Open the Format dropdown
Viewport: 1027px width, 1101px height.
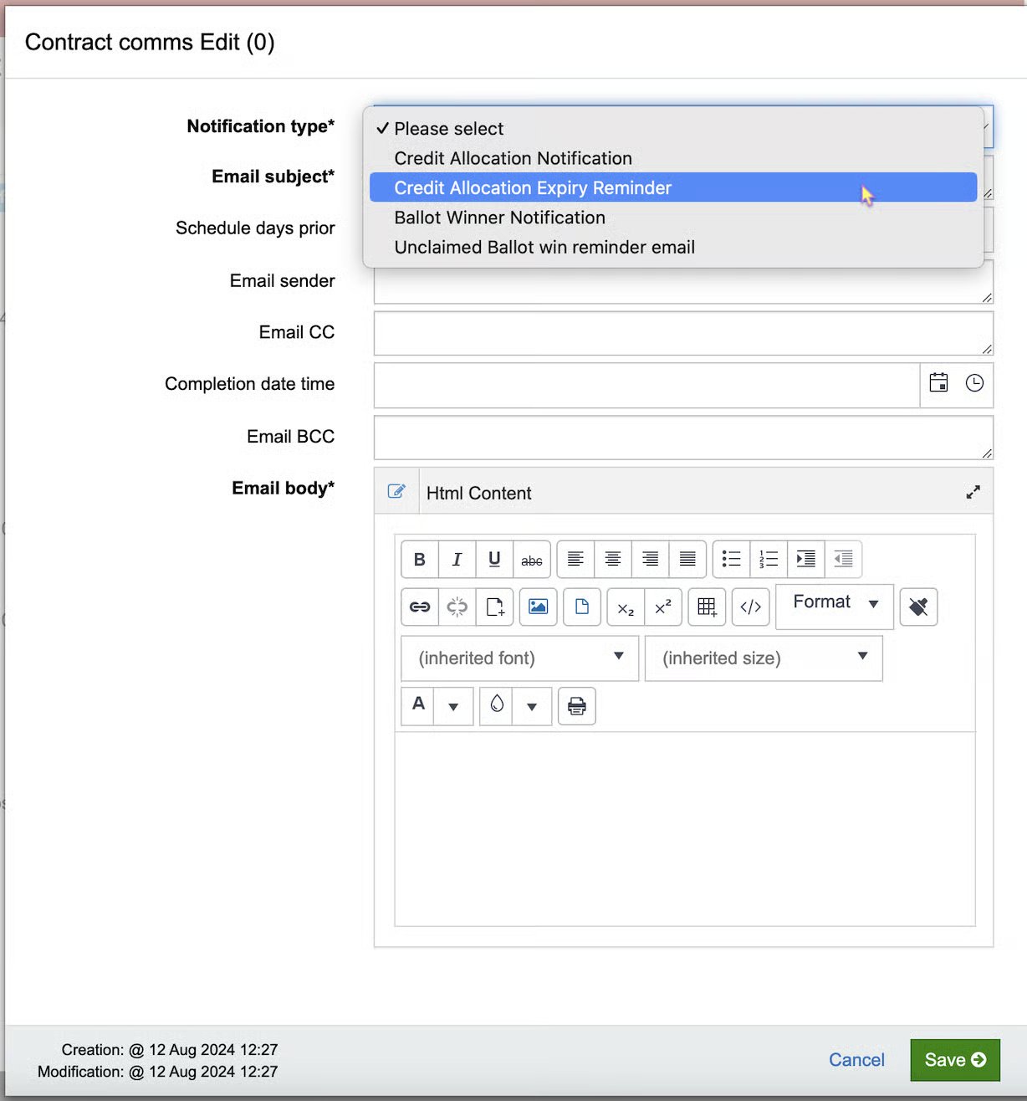(x=835, y=607)
